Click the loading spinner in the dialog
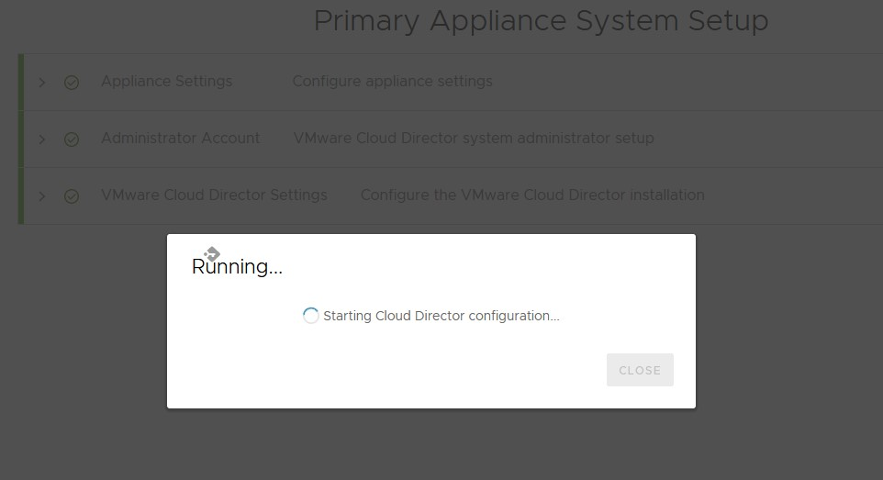The width and height of the screenshot is (883, 480). pos(310,316)
